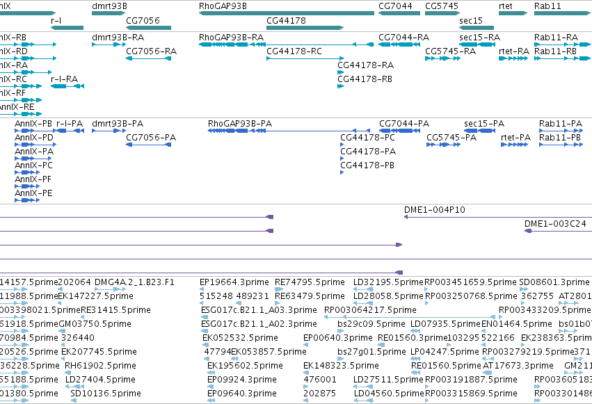Open the RE31415.5prime EST label
592x404 pixels.
(115, 309)
